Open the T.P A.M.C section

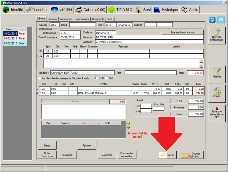click(x=120, y=10)
